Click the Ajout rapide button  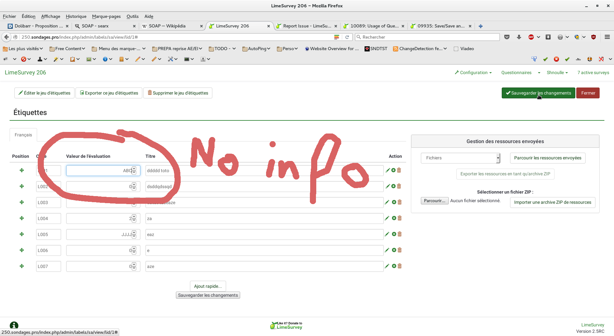[x=208, y=286]
